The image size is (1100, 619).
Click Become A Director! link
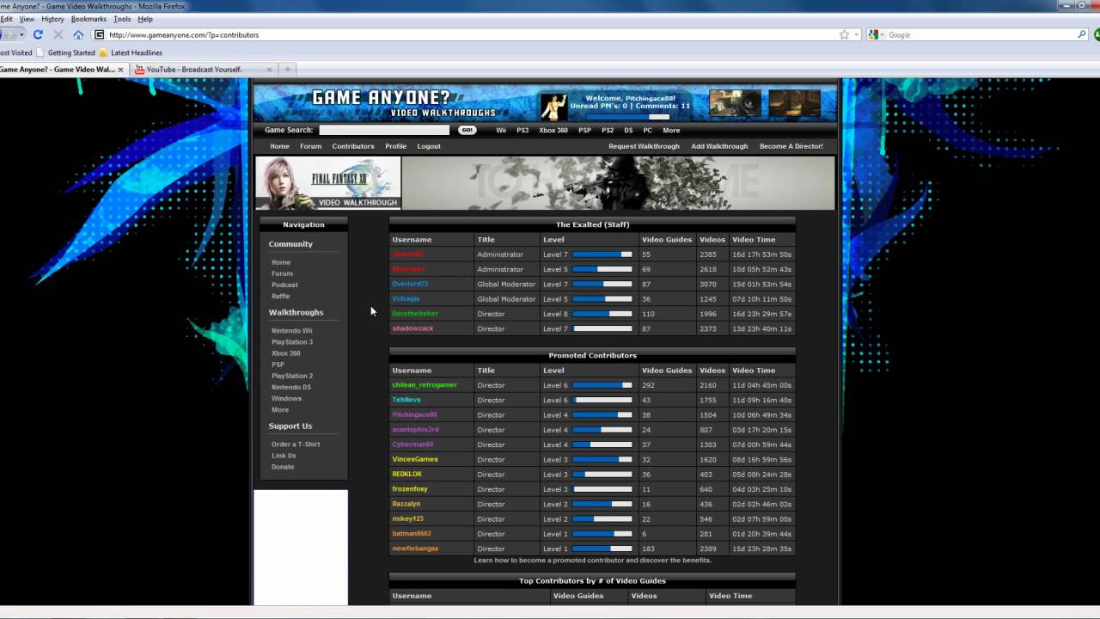[x=791, y=146]
